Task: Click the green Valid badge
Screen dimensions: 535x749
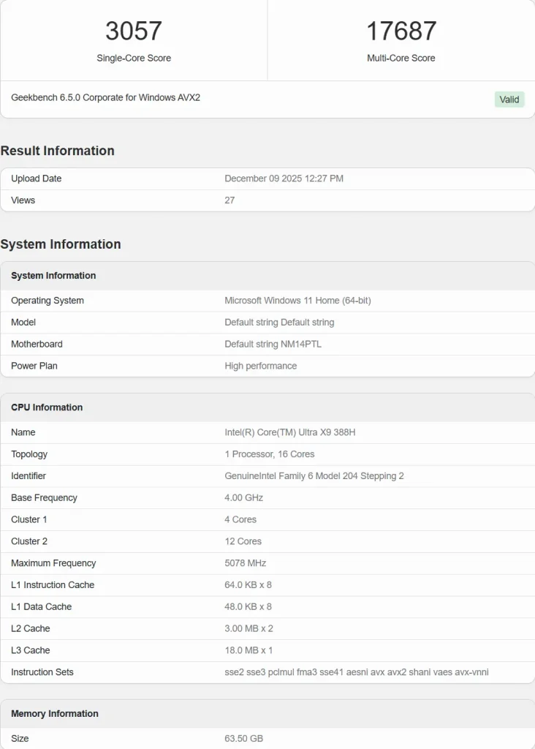Action: [509, 99]
